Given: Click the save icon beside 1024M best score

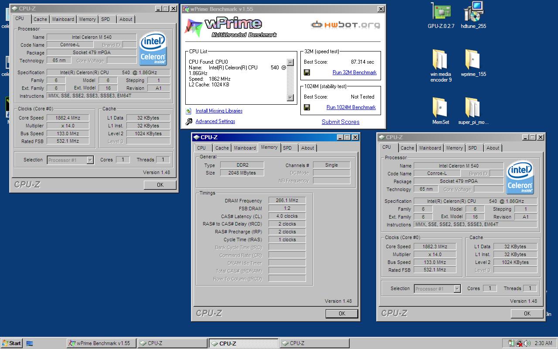Looking at the screenshot, I should (307, 107).
